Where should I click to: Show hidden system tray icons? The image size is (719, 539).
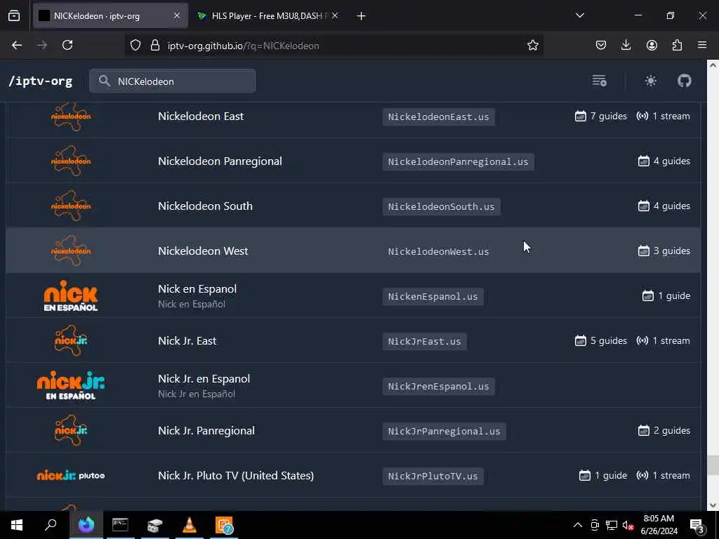pyautogui.click(x=578, y=525)
